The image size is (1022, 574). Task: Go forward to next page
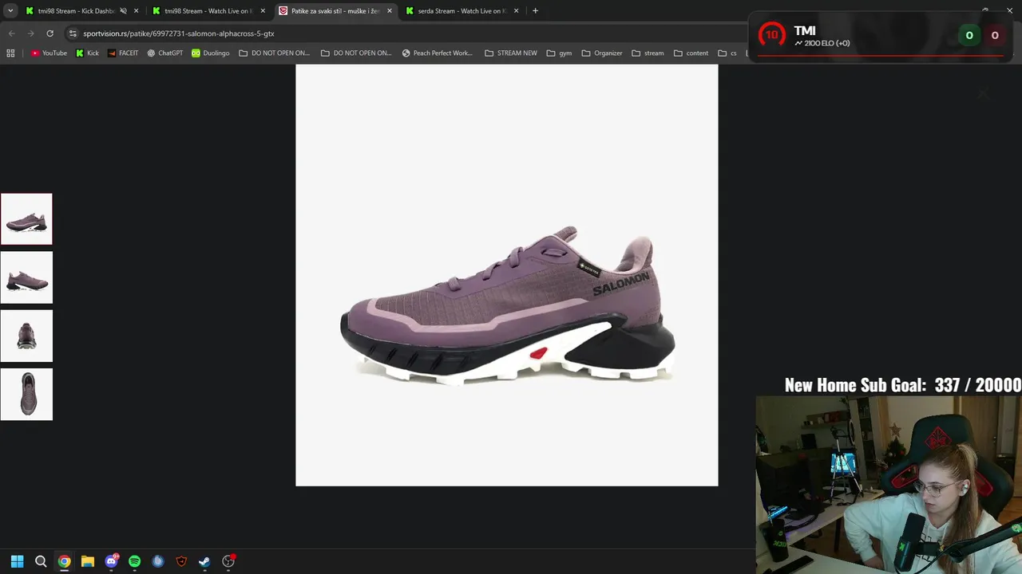coord(30,33)
